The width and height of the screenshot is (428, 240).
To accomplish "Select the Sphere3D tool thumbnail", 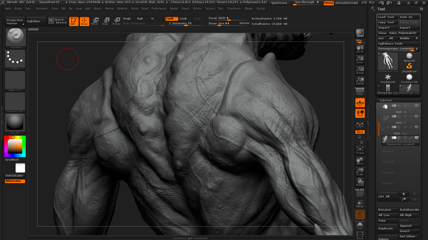I will tap(409, 57).
